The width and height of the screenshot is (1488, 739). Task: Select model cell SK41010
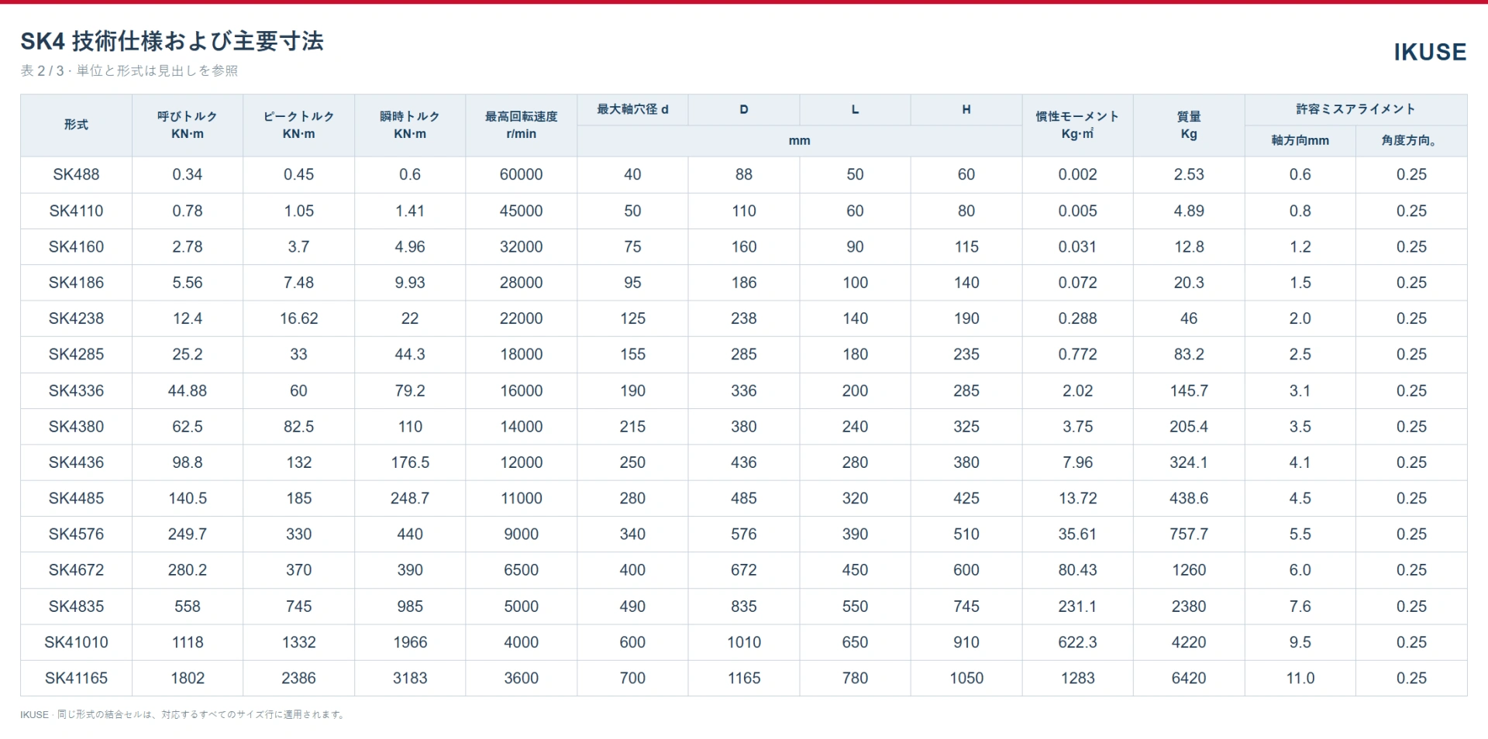point(76,642)
